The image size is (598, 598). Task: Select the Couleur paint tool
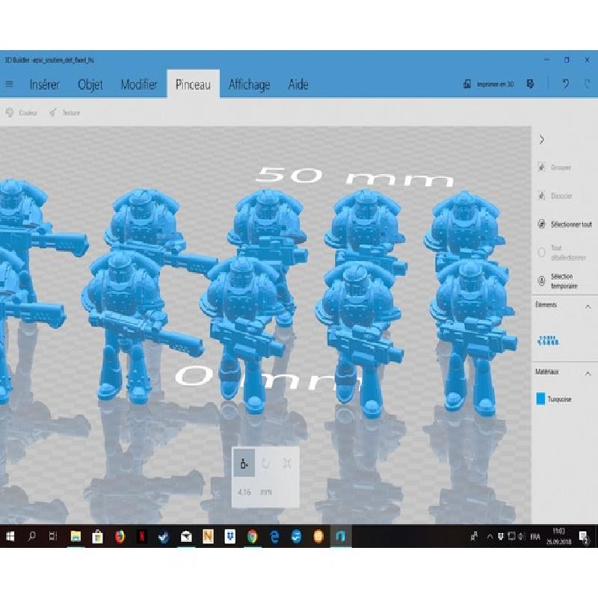point(22,113)
